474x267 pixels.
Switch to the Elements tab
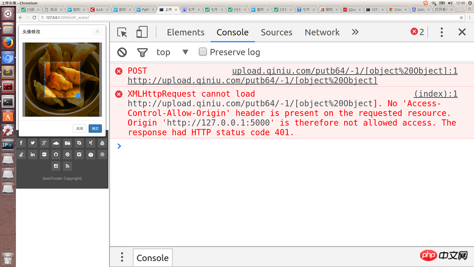185,33
